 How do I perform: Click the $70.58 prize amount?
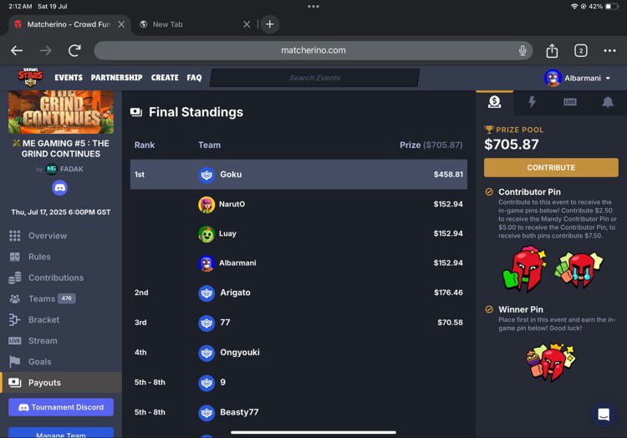click(450, 322)
